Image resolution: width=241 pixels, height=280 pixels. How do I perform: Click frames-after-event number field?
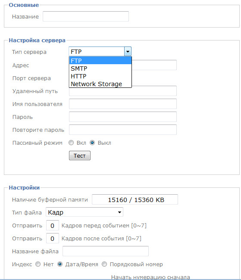[x=53, y=238]
